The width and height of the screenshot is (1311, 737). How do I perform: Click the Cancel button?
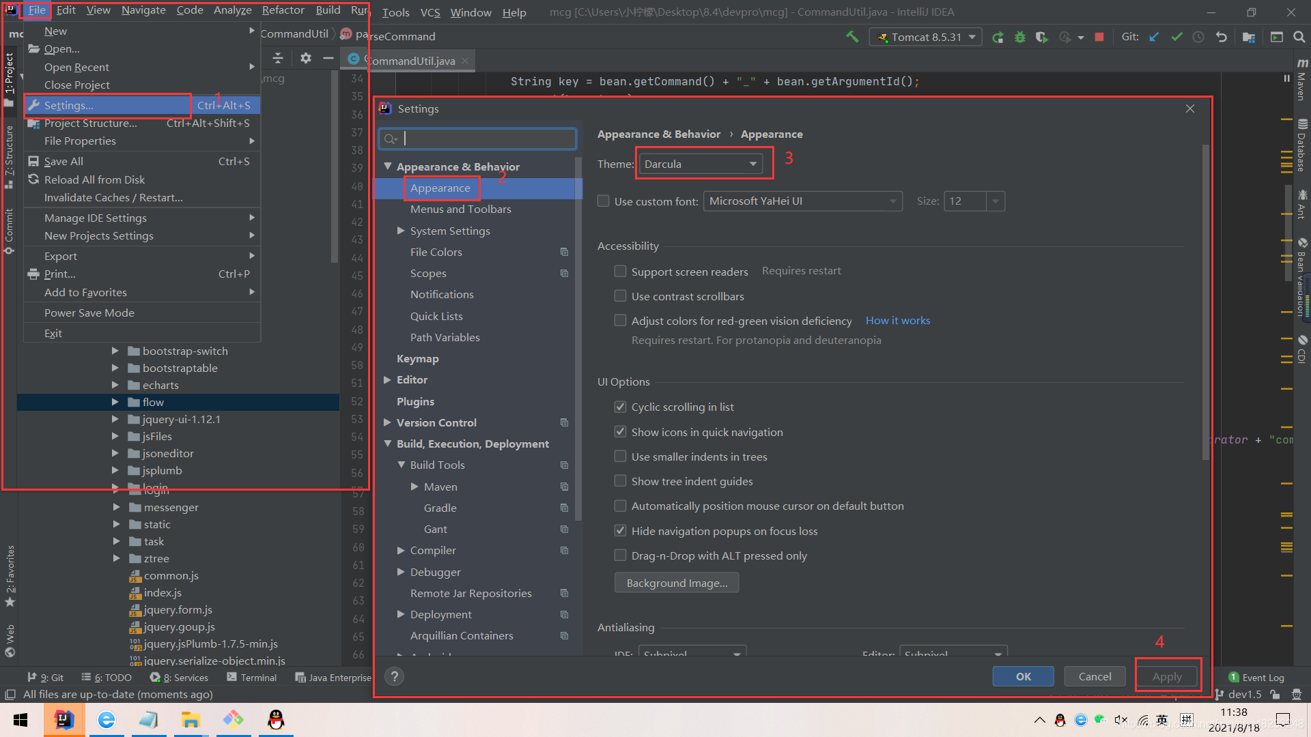[x=1095, y=676]
